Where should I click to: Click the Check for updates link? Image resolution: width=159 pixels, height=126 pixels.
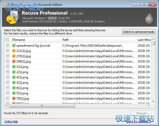click(x=138, y=121)
